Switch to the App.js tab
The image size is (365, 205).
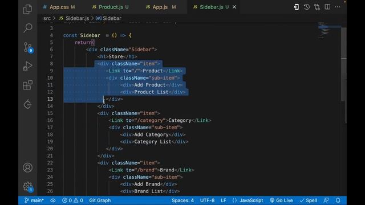point(161,7)
